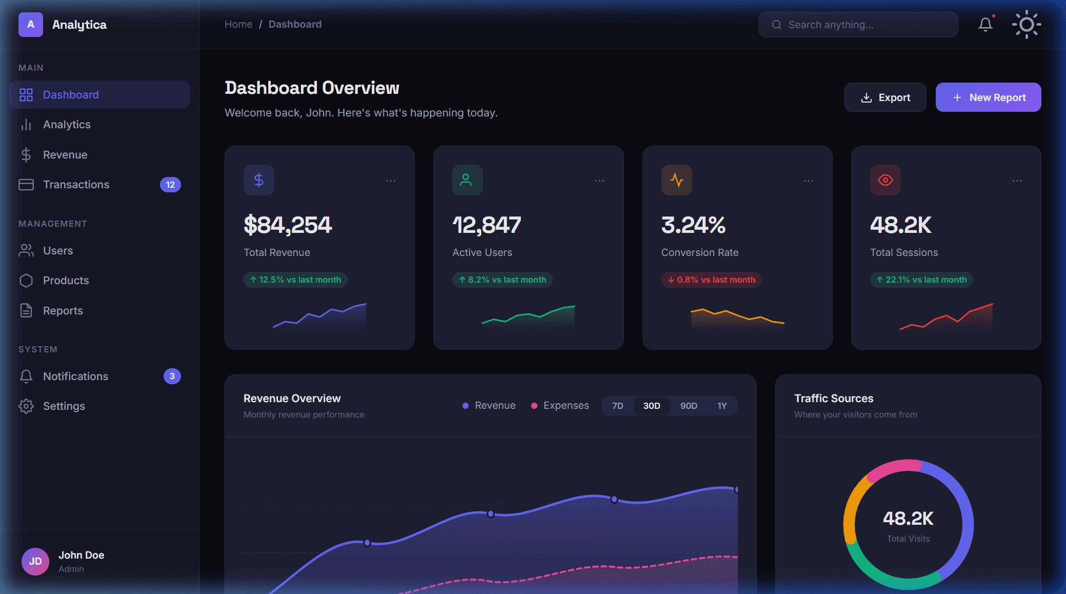Open the notification bell in the header
The image size is (1066, 594).
pos(985,24)
